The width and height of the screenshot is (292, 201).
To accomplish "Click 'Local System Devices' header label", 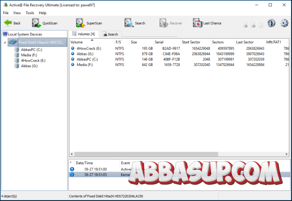I will pyautogui.click(x=25, y=34).
